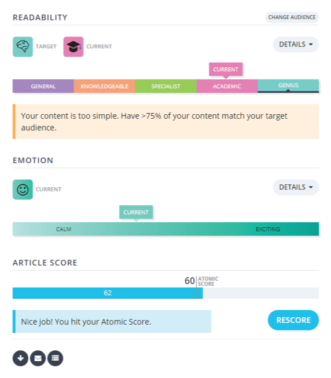Click the Exciting end of emotion bar
331x378 pixels.
click(x=268, y=229)
